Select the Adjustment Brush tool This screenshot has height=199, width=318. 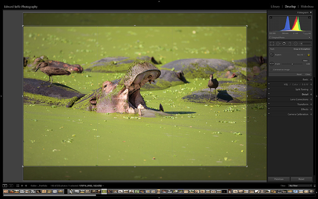click(x=306, y=44)
